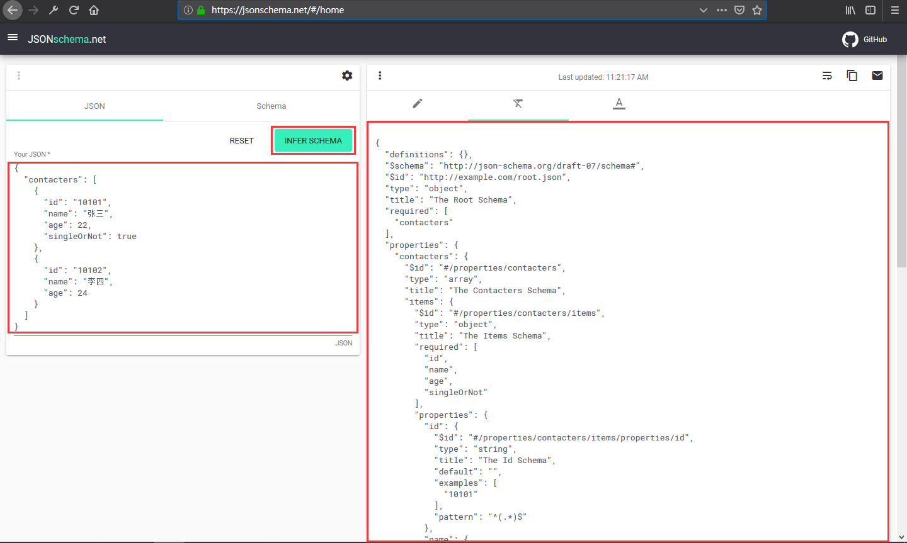This screenshot has height=543, width=907.
Task: Bookmark this page with star icon
Action: coord(757,10)
